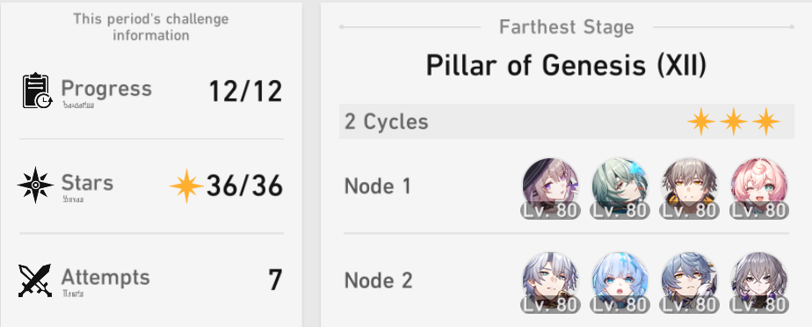Click the Node 1 label
This screenshot has height=327, width=812.
tap(378, 186)
